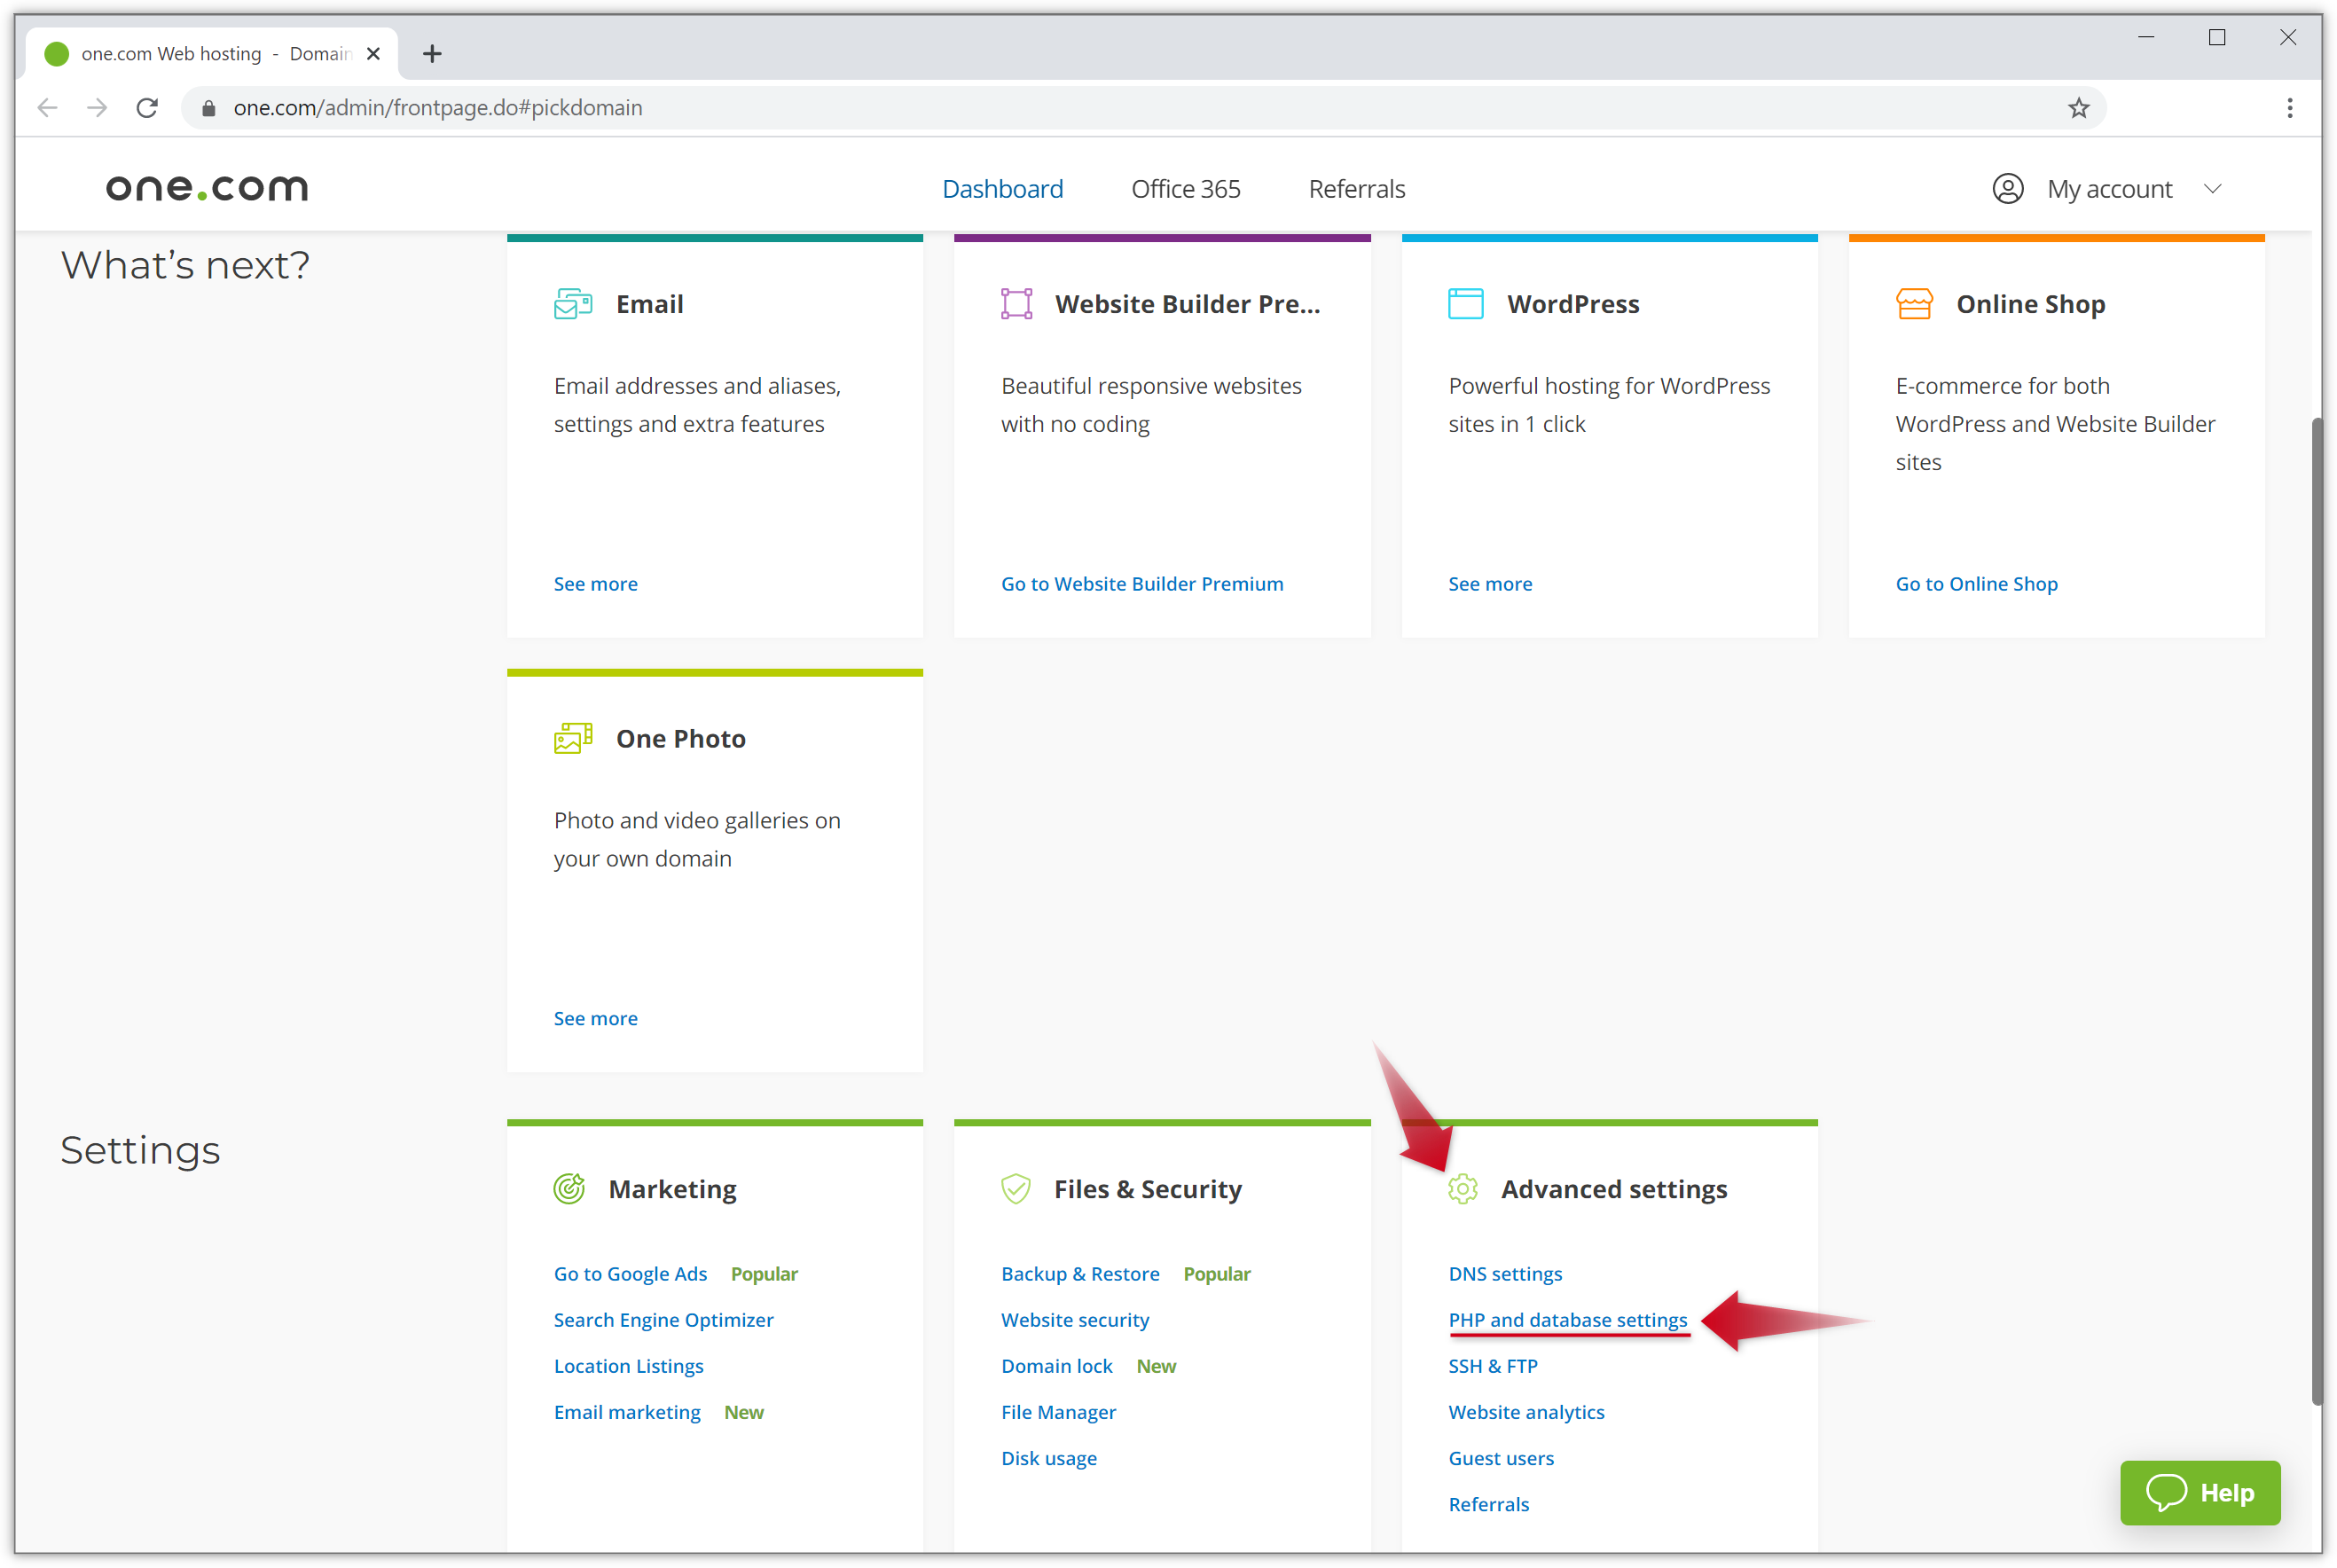Open the Help chat widget

click(2199, 1494)
